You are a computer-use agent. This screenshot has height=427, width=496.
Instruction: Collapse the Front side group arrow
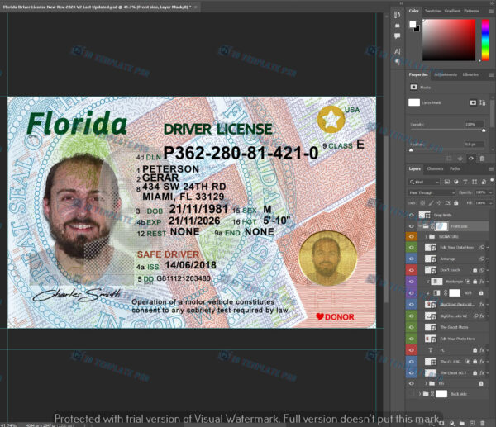click(420, 226)
